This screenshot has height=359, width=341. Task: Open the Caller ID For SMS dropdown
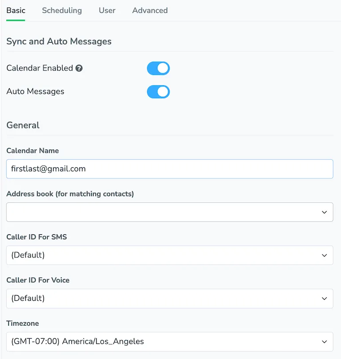click(170, 255)
